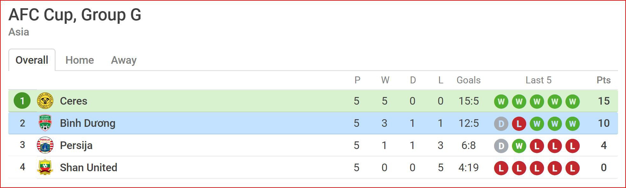Image resolution: width=626 pixels, height=188 pixels.
Task: Switch to the Away tab
Action: [x=124, y=60]
